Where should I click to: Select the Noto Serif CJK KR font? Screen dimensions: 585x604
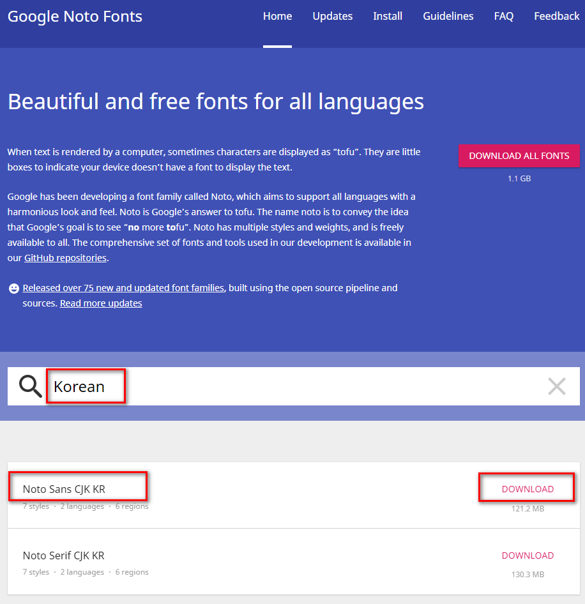[x=64, y=555]
